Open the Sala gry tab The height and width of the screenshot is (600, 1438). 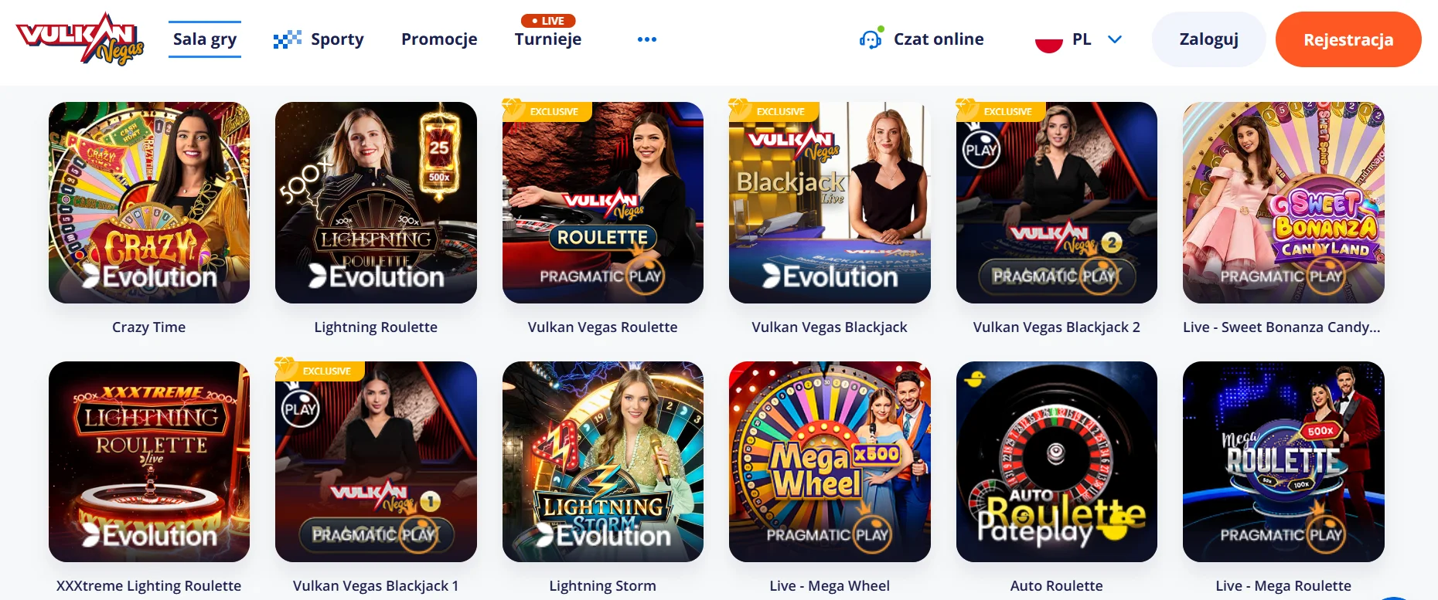coord(205,39)
